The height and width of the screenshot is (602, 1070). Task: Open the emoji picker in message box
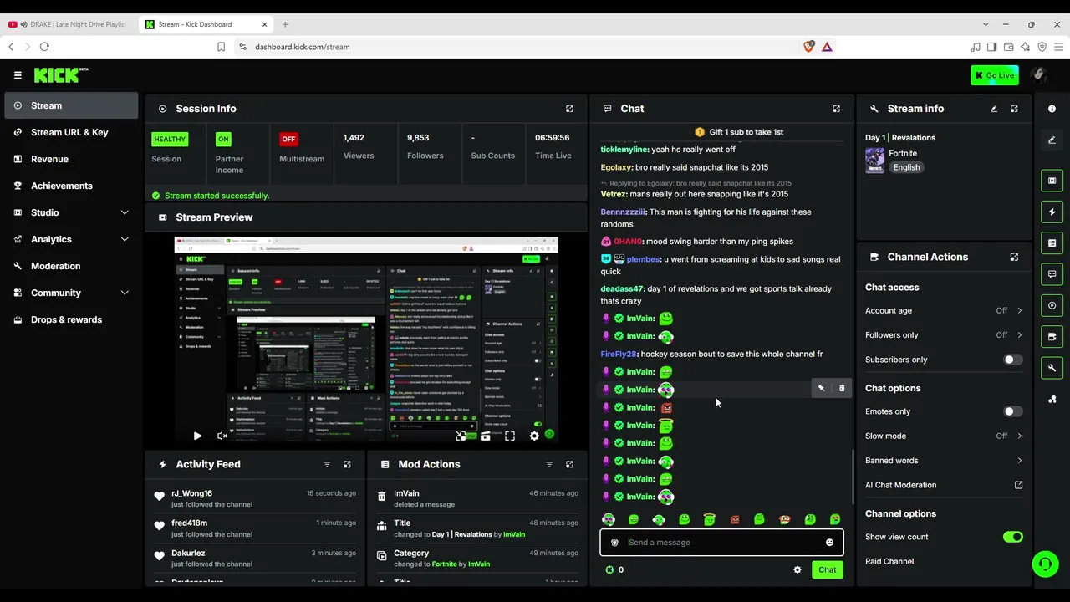(829, 543)
